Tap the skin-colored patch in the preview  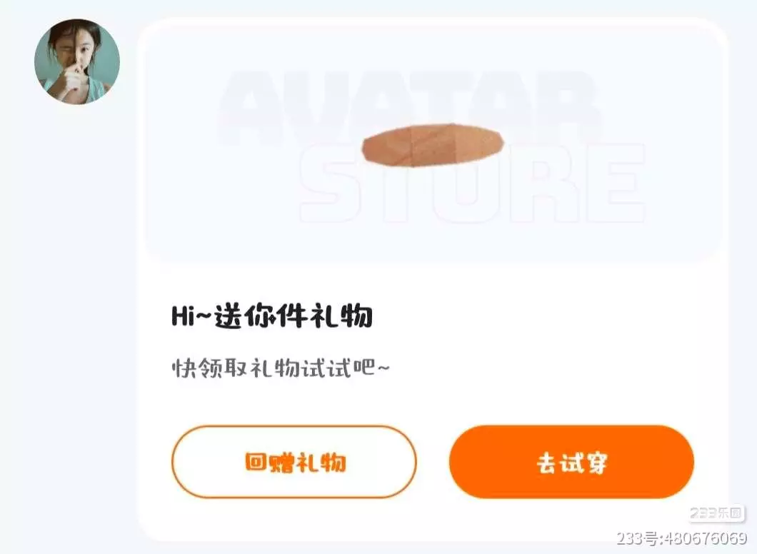point(433,144)
